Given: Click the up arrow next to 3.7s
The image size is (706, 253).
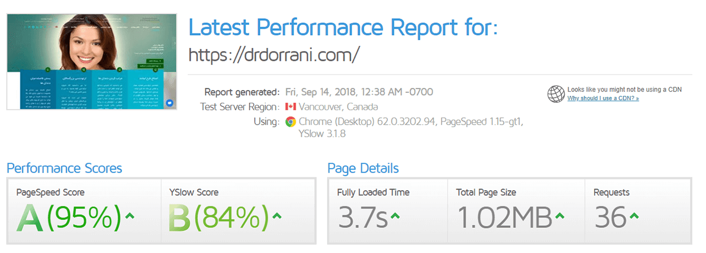Looking at the screenshot, I should click(395, 216).
